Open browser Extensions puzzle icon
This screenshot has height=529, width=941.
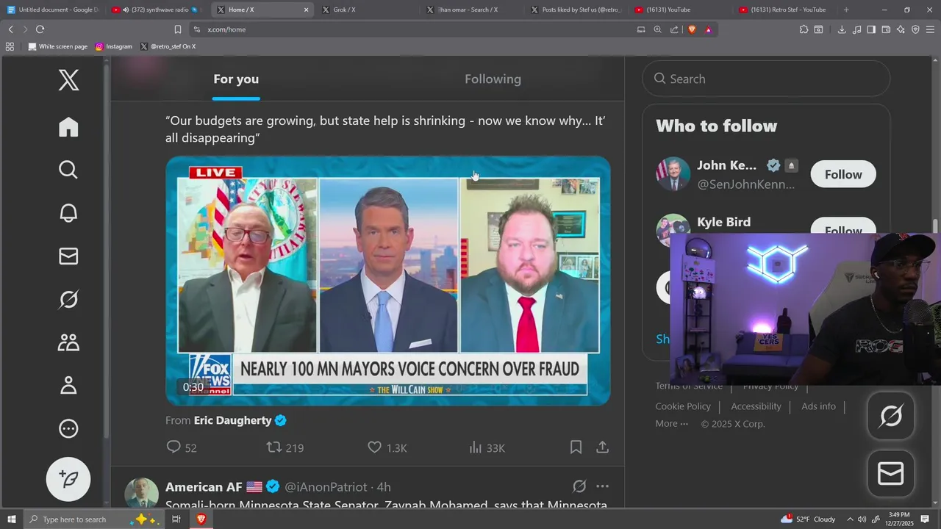804,29
